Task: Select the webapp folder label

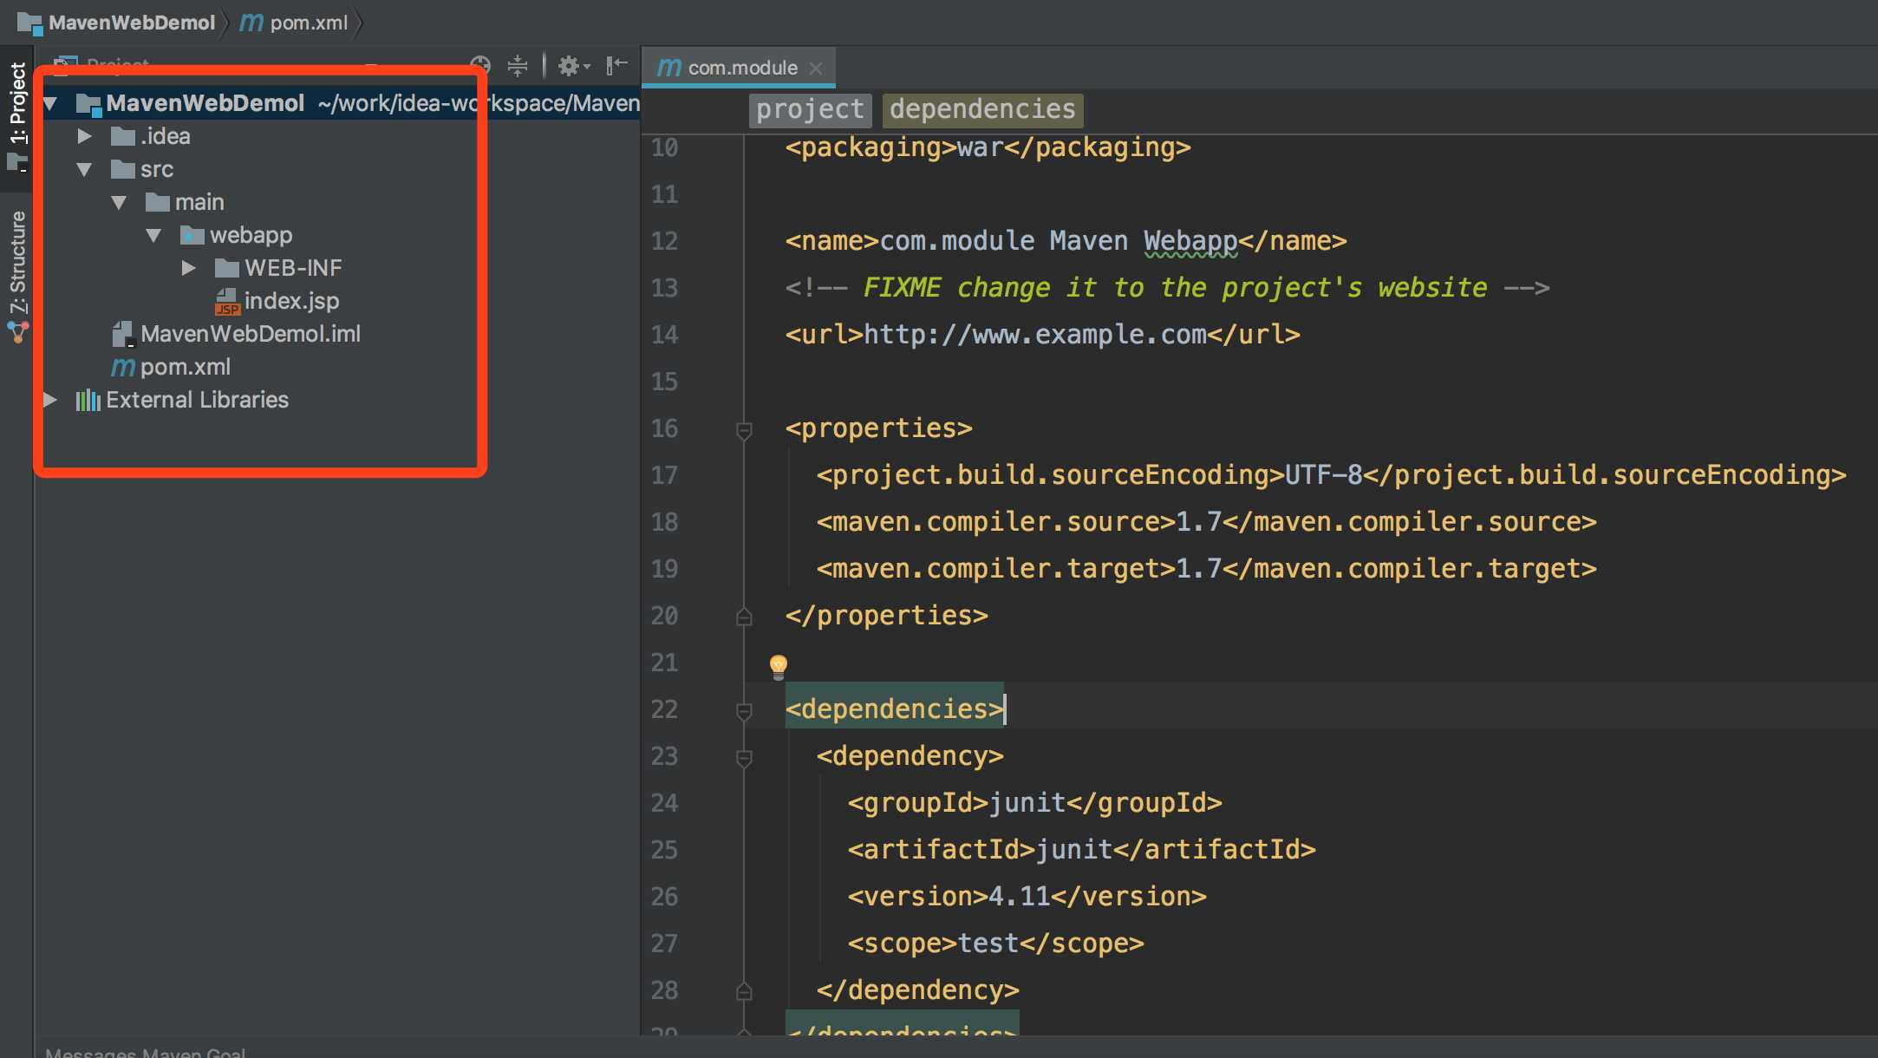Action: [x=251, y=235]
